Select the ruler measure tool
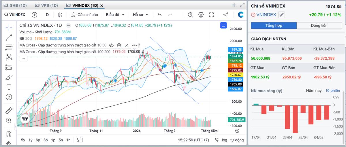 click(x=9, y=110)
